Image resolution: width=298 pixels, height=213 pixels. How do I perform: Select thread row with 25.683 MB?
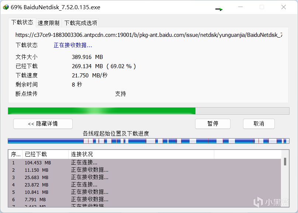145,178
